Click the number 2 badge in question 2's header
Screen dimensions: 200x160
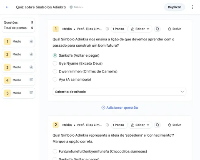point(56,125)
